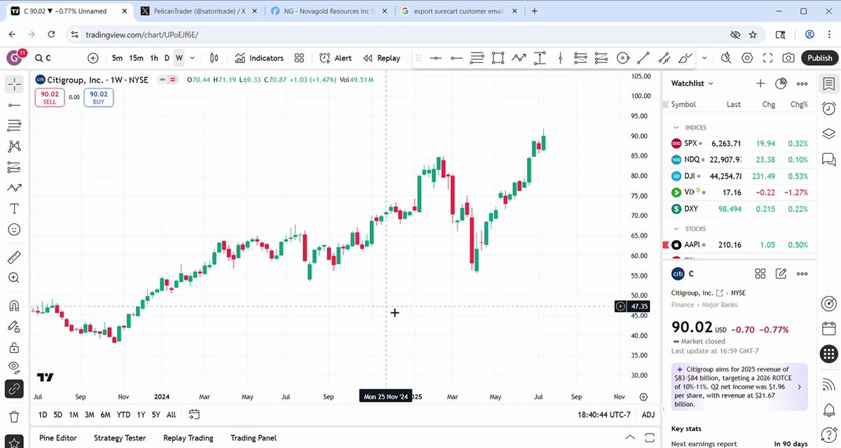Screen dimensions: 841x448
Task: Open the timeframe dropdown arrow
Action: pyautogui.click(x=191, y=58)
